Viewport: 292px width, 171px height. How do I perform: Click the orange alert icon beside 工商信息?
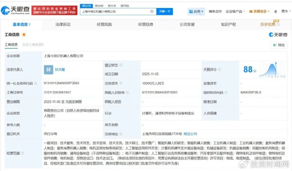coord(24,35)
